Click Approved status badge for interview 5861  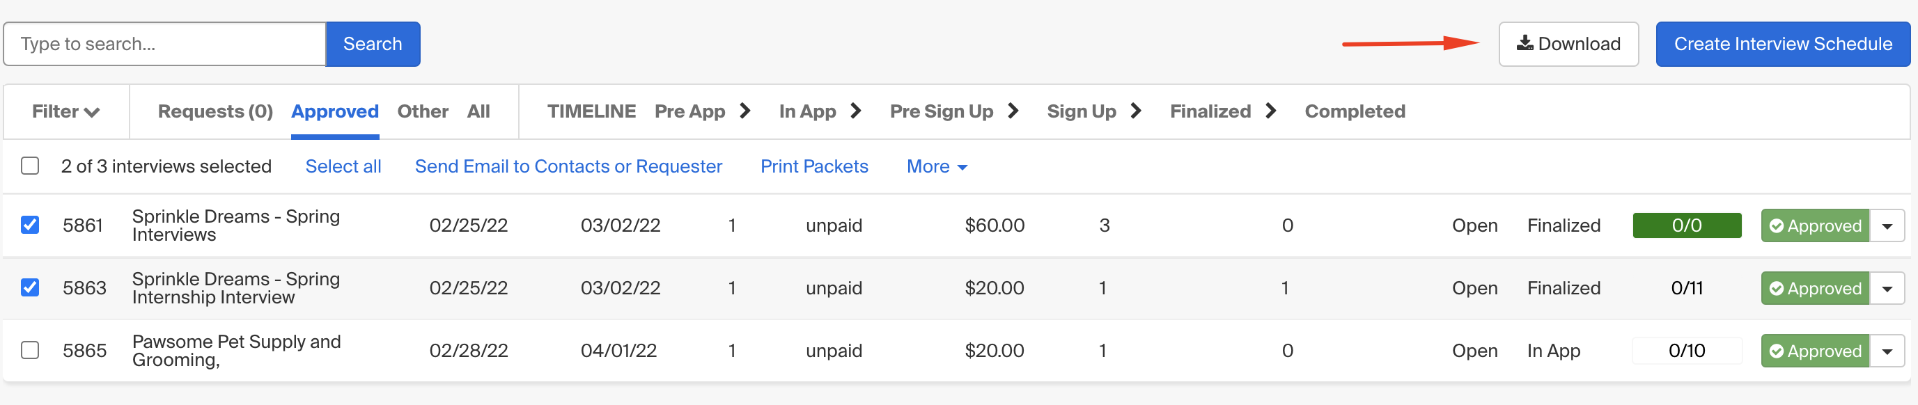click(1814, 225)
